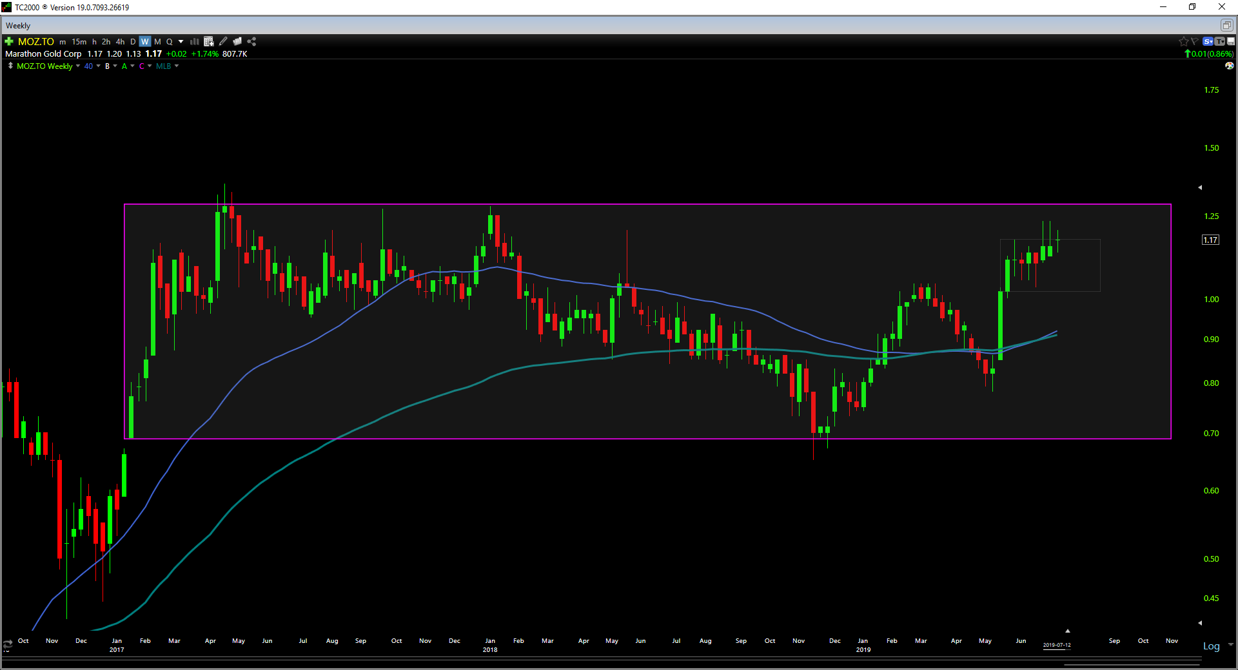1238x670 pixels.
Task: Open the dropdown arrow beside Log
Action: pyautogui.click(x=1230, y=644)
